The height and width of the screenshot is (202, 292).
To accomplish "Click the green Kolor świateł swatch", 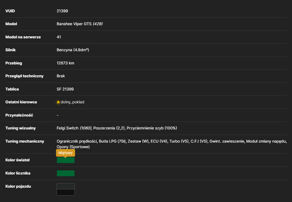I will (x=66, y=160).
